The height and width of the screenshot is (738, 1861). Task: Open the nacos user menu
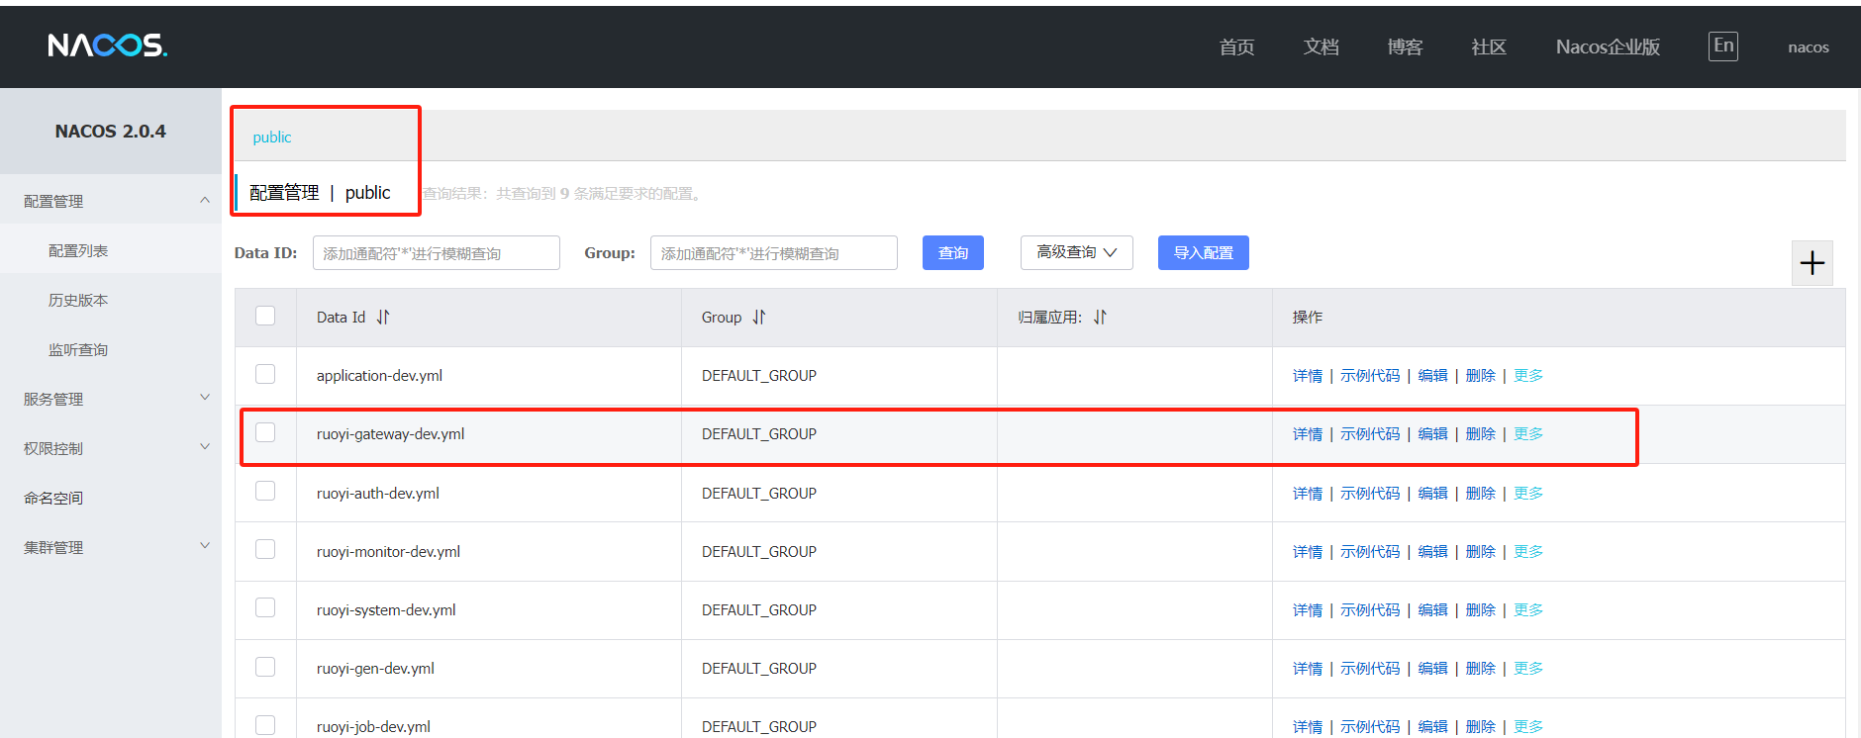click(1808, 47)
